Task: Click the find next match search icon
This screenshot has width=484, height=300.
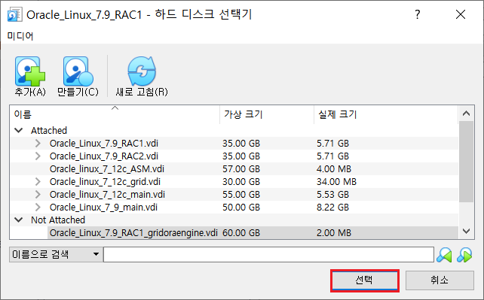Action: [464, 255]
